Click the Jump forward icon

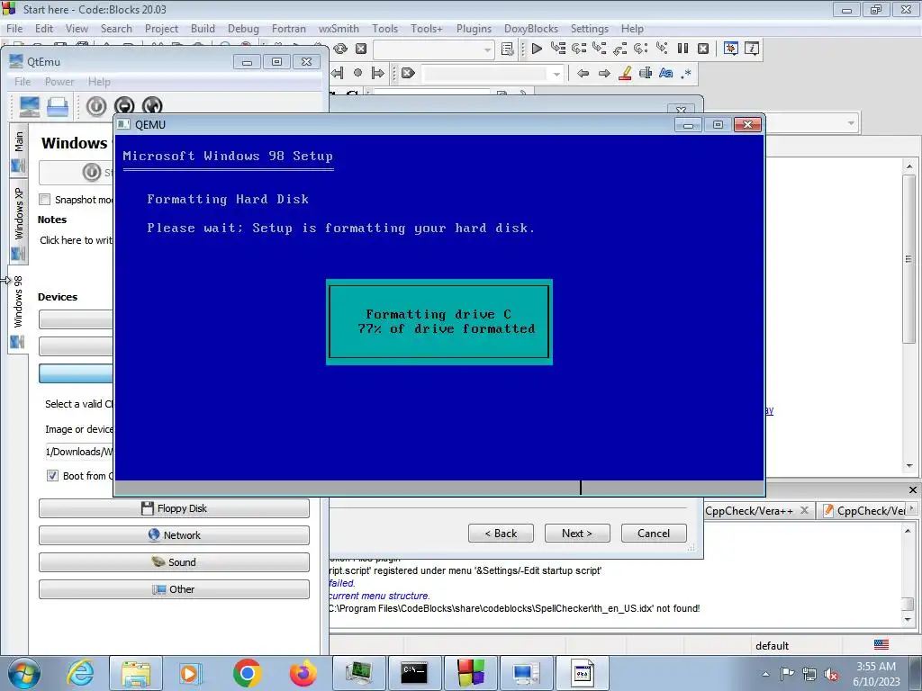pos(378,73)
